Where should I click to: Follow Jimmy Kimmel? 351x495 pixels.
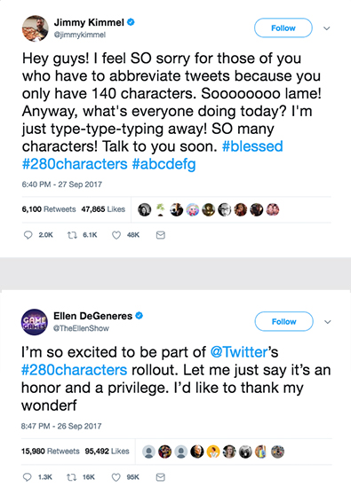[x=283, y=28]
